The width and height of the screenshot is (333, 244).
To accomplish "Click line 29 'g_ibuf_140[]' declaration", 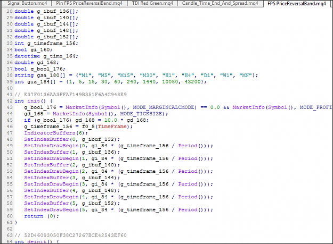I will click(46, 18).
